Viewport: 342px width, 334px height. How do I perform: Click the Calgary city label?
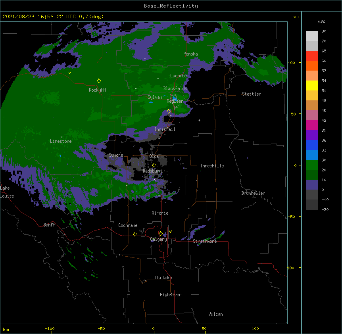tap(158, 239)
